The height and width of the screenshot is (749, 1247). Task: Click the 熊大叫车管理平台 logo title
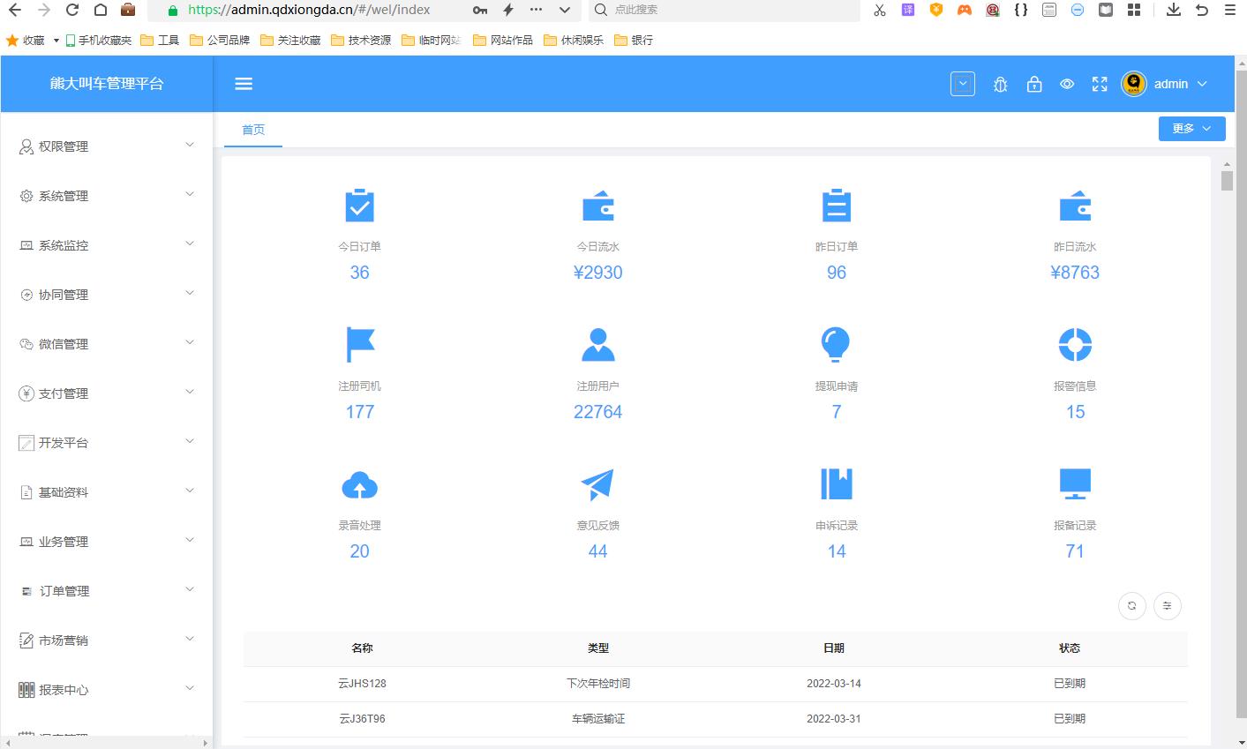coord(107,84)
